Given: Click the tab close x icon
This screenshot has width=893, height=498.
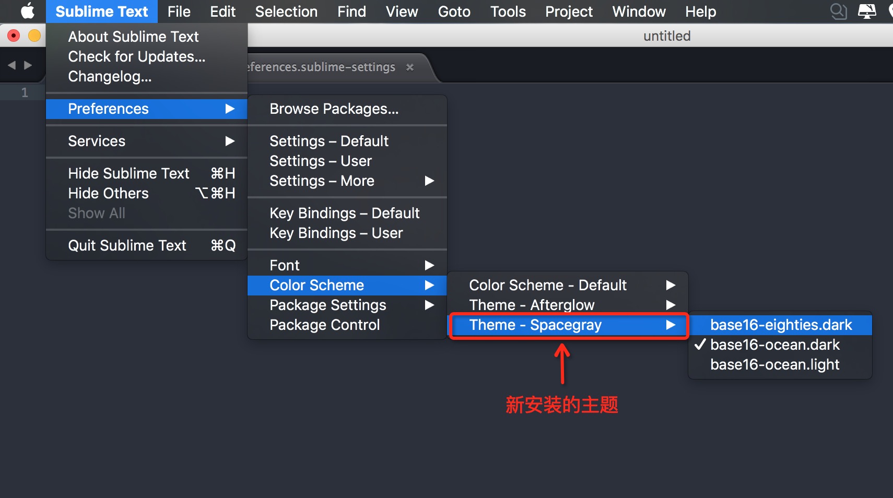Looking at the screenshot, I should click(x=410, y=67).
